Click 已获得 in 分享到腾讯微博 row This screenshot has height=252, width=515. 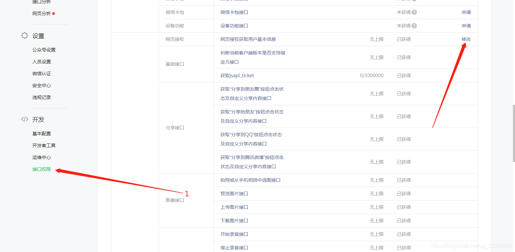click(x=404, y=162)
